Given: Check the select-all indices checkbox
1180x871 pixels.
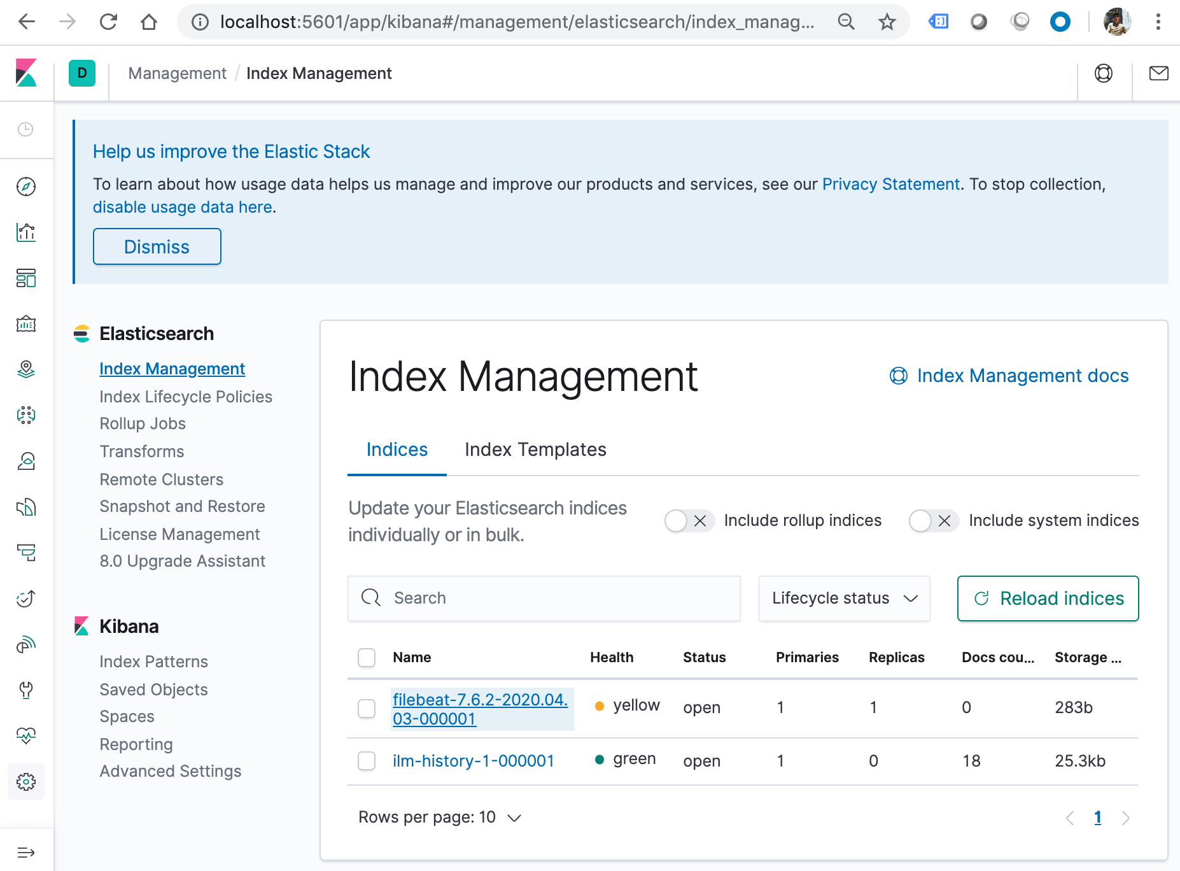Looking at the screenshot, I should [x=367, y=658].
